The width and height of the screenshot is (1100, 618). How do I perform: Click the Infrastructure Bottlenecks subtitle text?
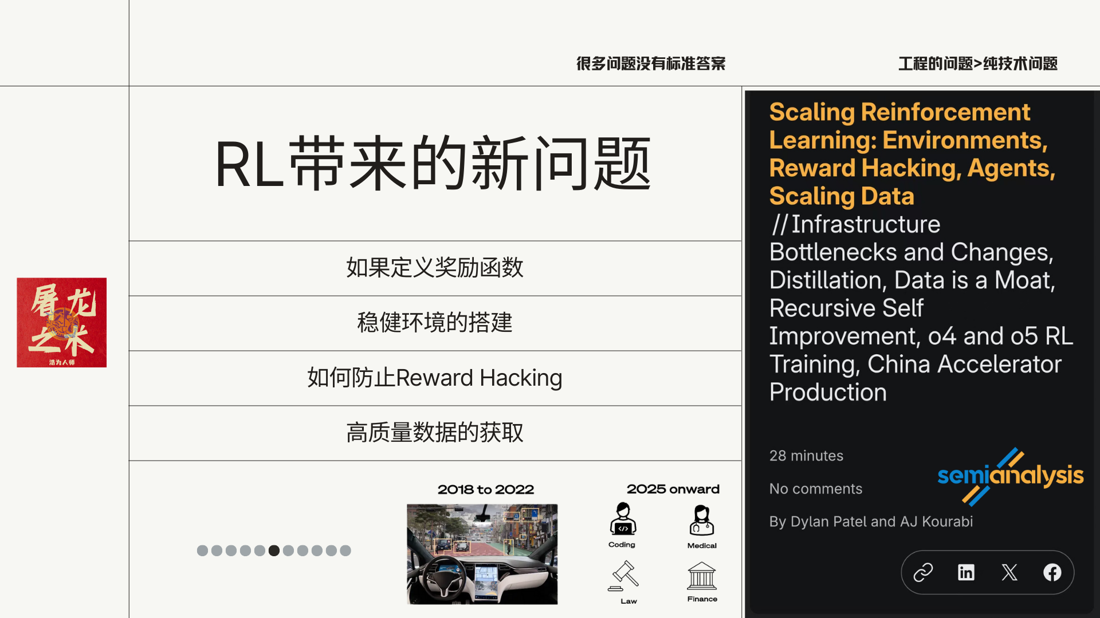pos(921,308)
